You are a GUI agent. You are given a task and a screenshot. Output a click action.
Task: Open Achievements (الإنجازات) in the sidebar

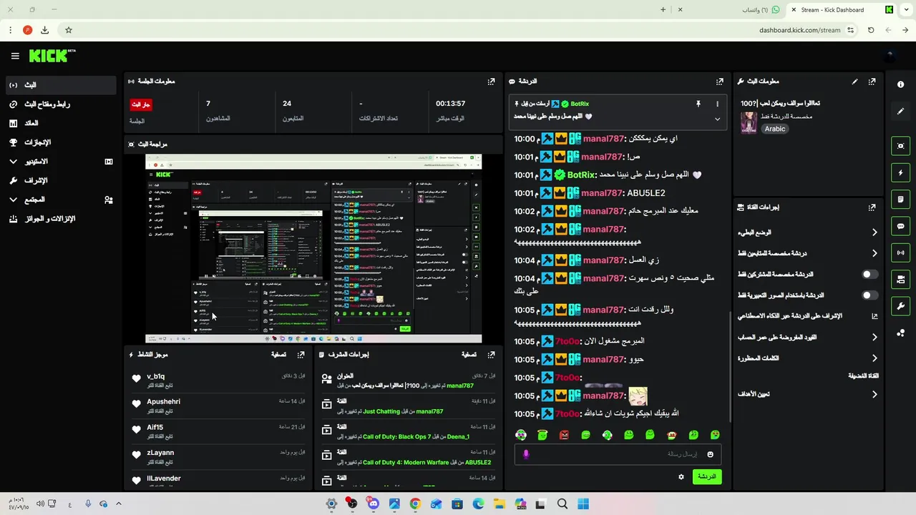[x=60, y=142]
